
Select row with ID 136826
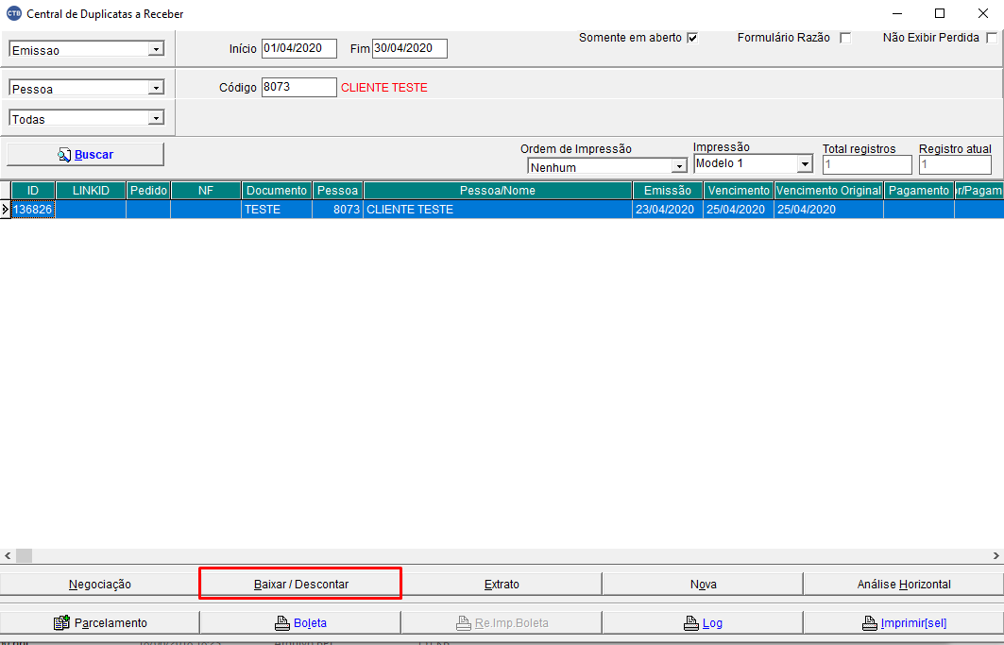click(33, 210)
